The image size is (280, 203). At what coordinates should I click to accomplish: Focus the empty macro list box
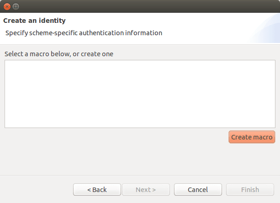(140, 94)
